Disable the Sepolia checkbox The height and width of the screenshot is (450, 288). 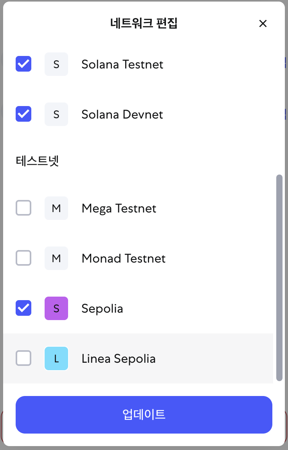pos(23,308)
